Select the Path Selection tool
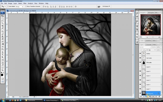 (x=2, y=57)
